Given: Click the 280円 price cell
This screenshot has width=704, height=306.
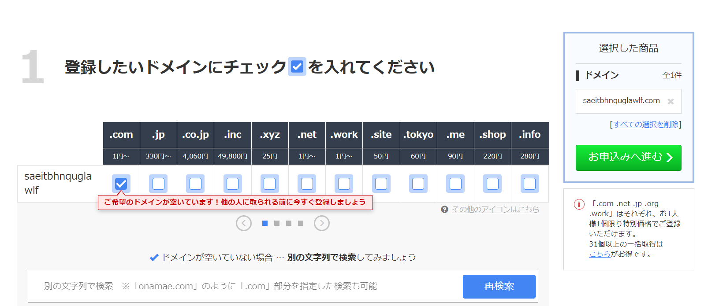Looking at the screenshot, I should (530, 157).
